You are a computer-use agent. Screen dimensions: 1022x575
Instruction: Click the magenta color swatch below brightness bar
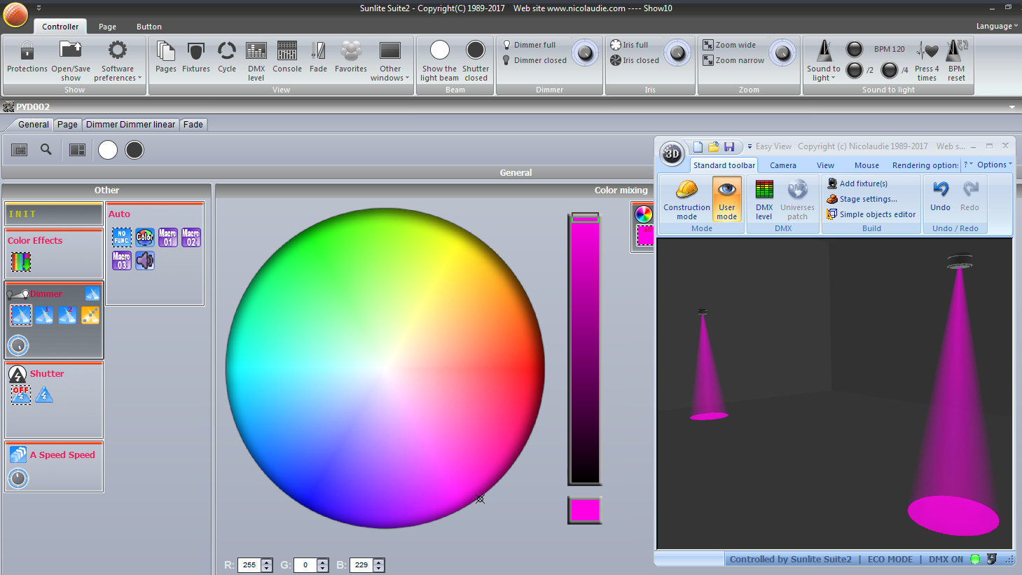coord(584,510)
